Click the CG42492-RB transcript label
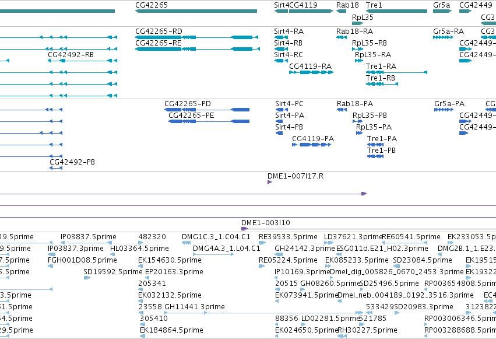This screenshot has height=339, width=496. [71, 55]
